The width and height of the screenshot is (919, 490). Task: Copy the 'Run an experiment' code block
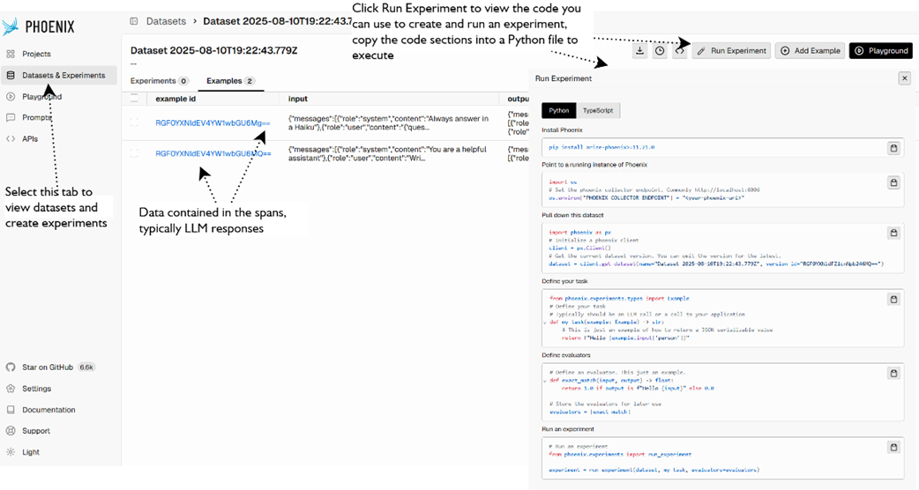point(893,447)
